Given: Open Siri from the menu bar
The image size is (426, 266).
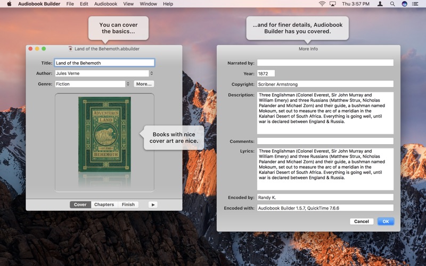Looking at the screenshot, I should pyautogui.click(x=404, y=4).
